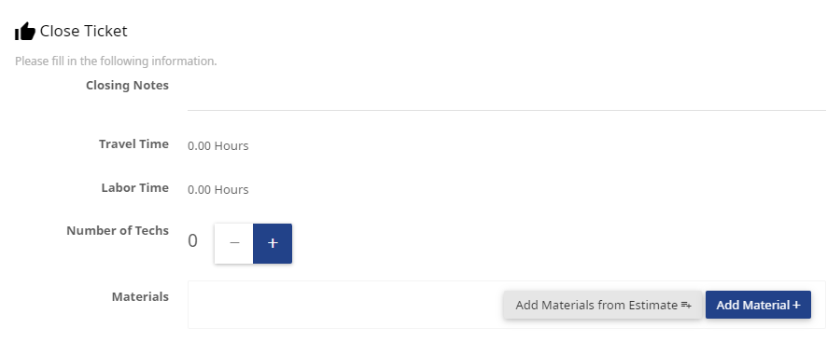Viewport: 827px width, 341px height.
Task: Click the Labor Time label
Action: 135,187
